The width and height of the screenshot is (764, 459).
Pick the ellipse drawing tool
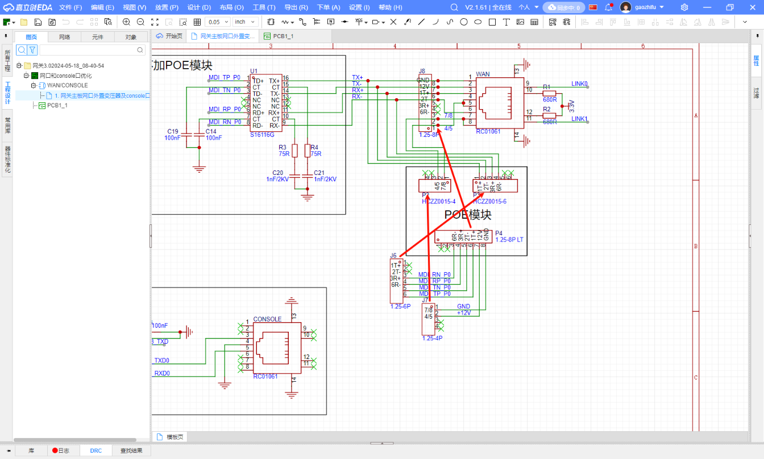[x=478, y=22]
